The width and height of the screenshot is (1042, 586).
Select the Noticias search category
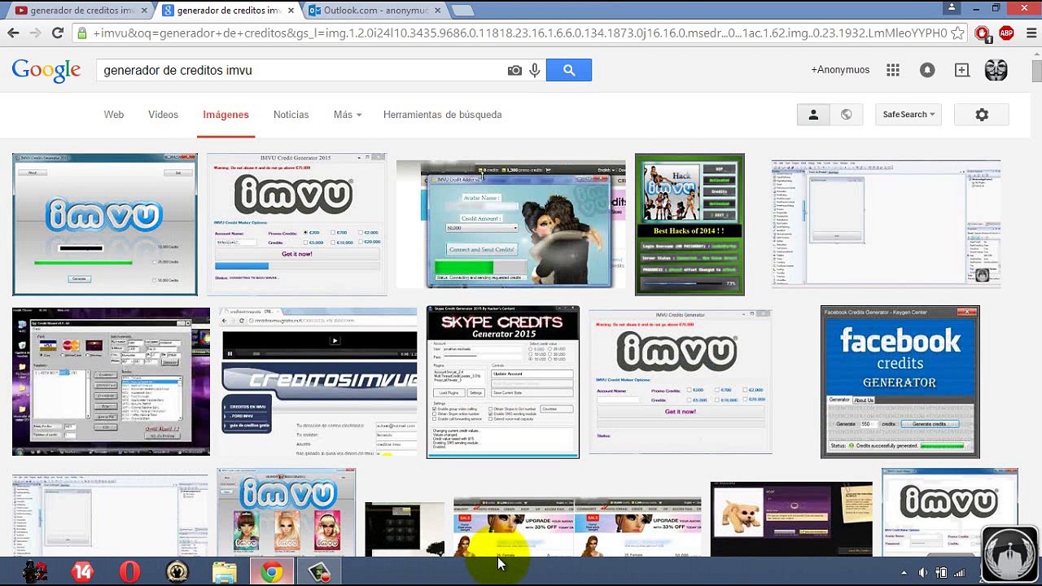pyautogui.click(x=291, y=115)
